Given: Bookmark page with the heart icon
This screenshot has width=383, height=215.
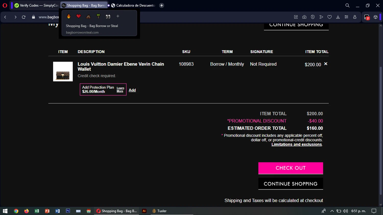Looking at the screenshot, I should pos(330,17).
